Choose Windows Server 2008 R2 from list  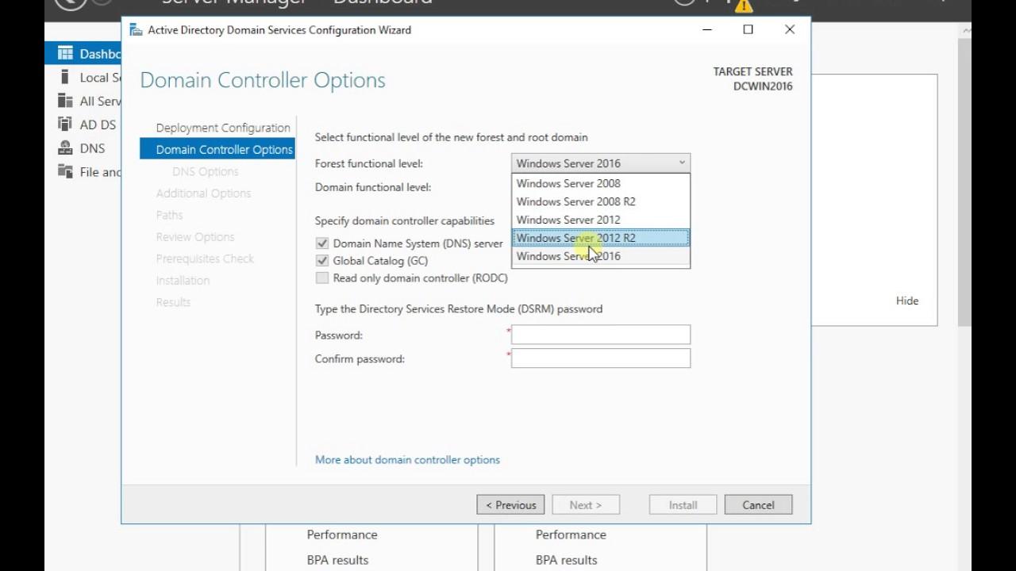tap(575, 201)
